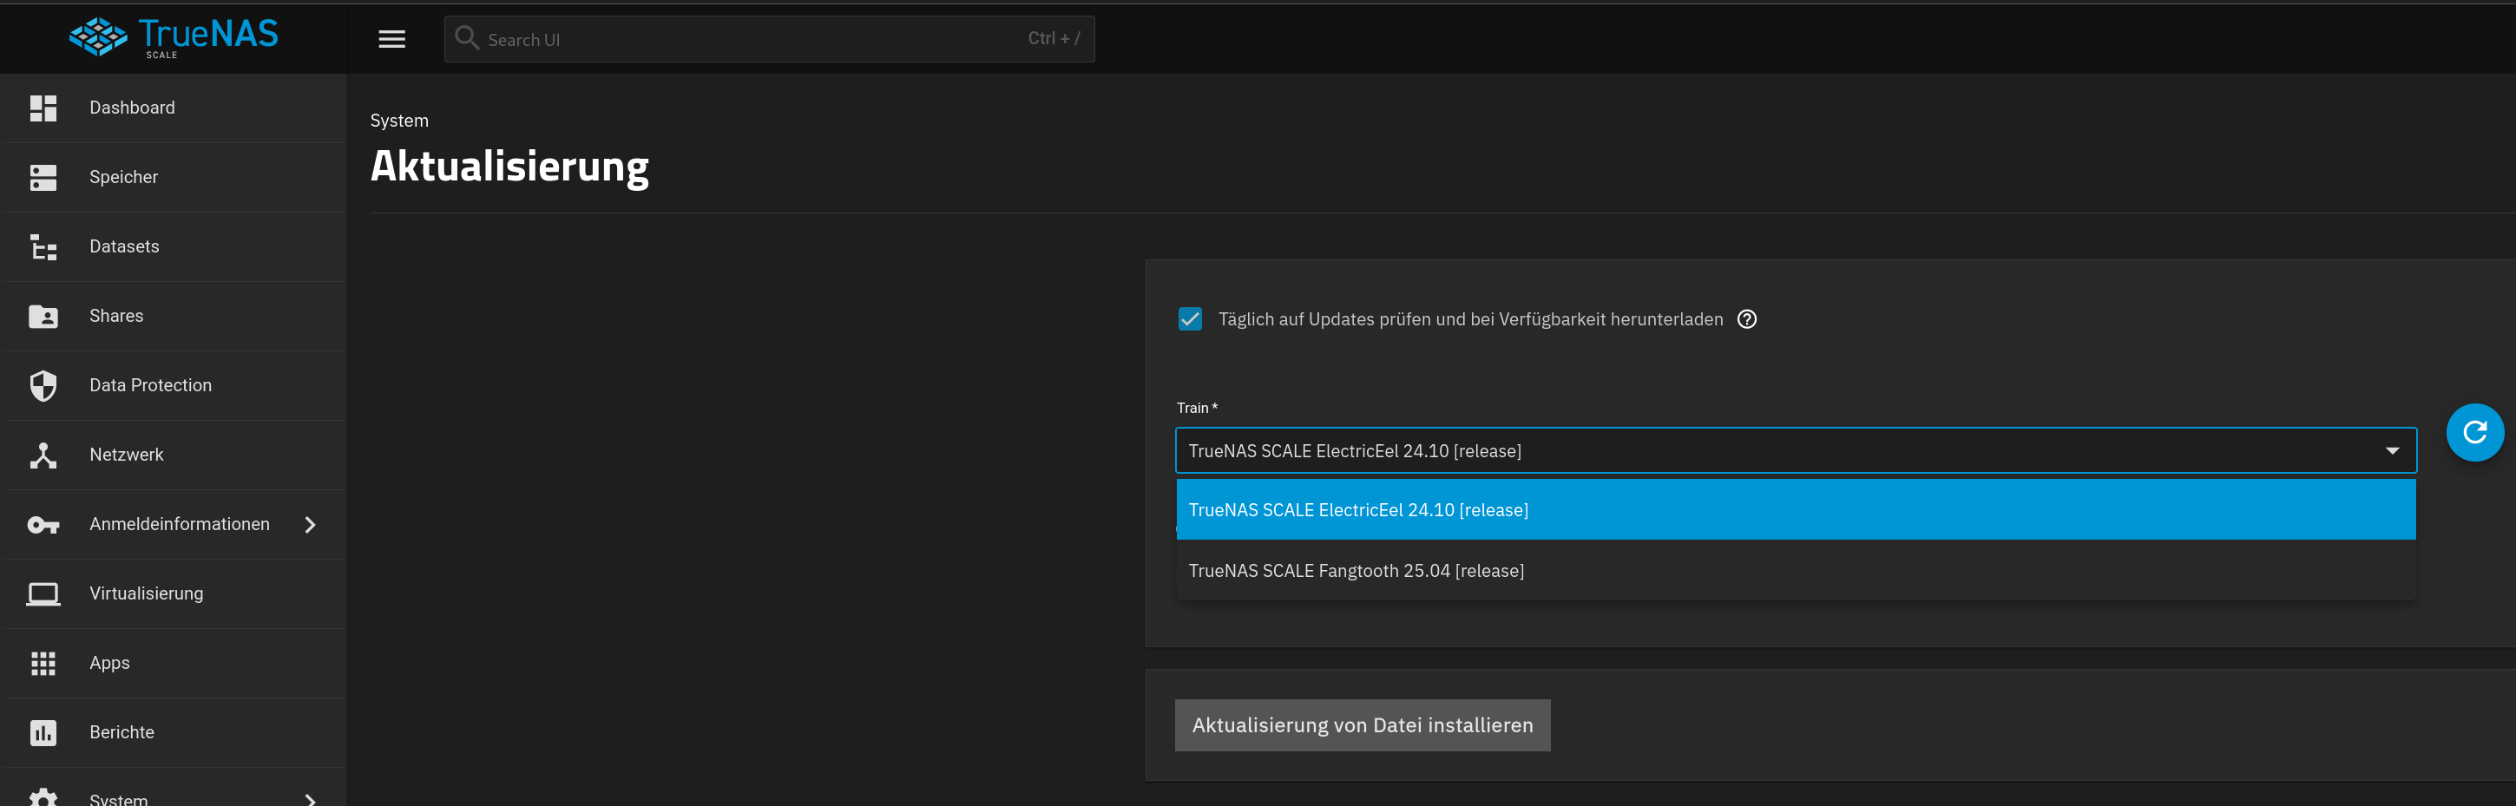Open Data Protection from sidebar
Viewport: 2516px width, 806px height.
[x=174, y=386]
